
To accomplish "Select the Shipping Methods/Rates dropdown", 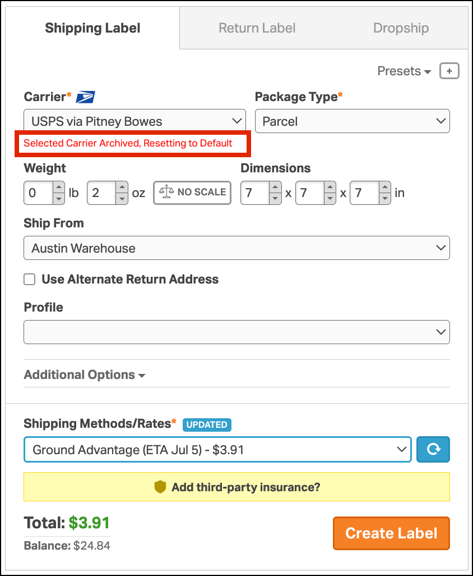I will (x=217, y=449).
